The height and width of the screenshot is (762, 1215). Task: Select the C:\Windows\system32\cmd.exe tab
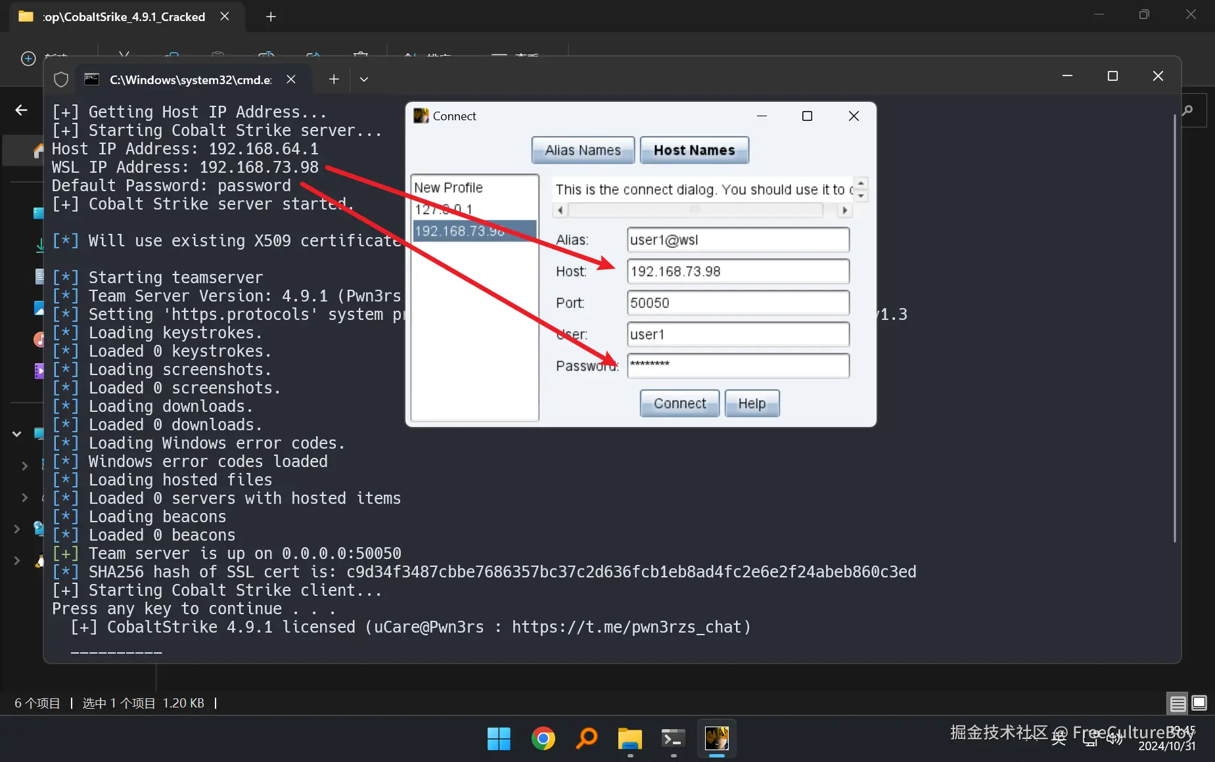point(191,79)
